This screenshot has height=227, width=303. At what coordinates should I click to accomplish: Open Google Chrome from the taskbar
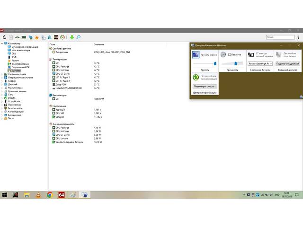tap(50, 195)
